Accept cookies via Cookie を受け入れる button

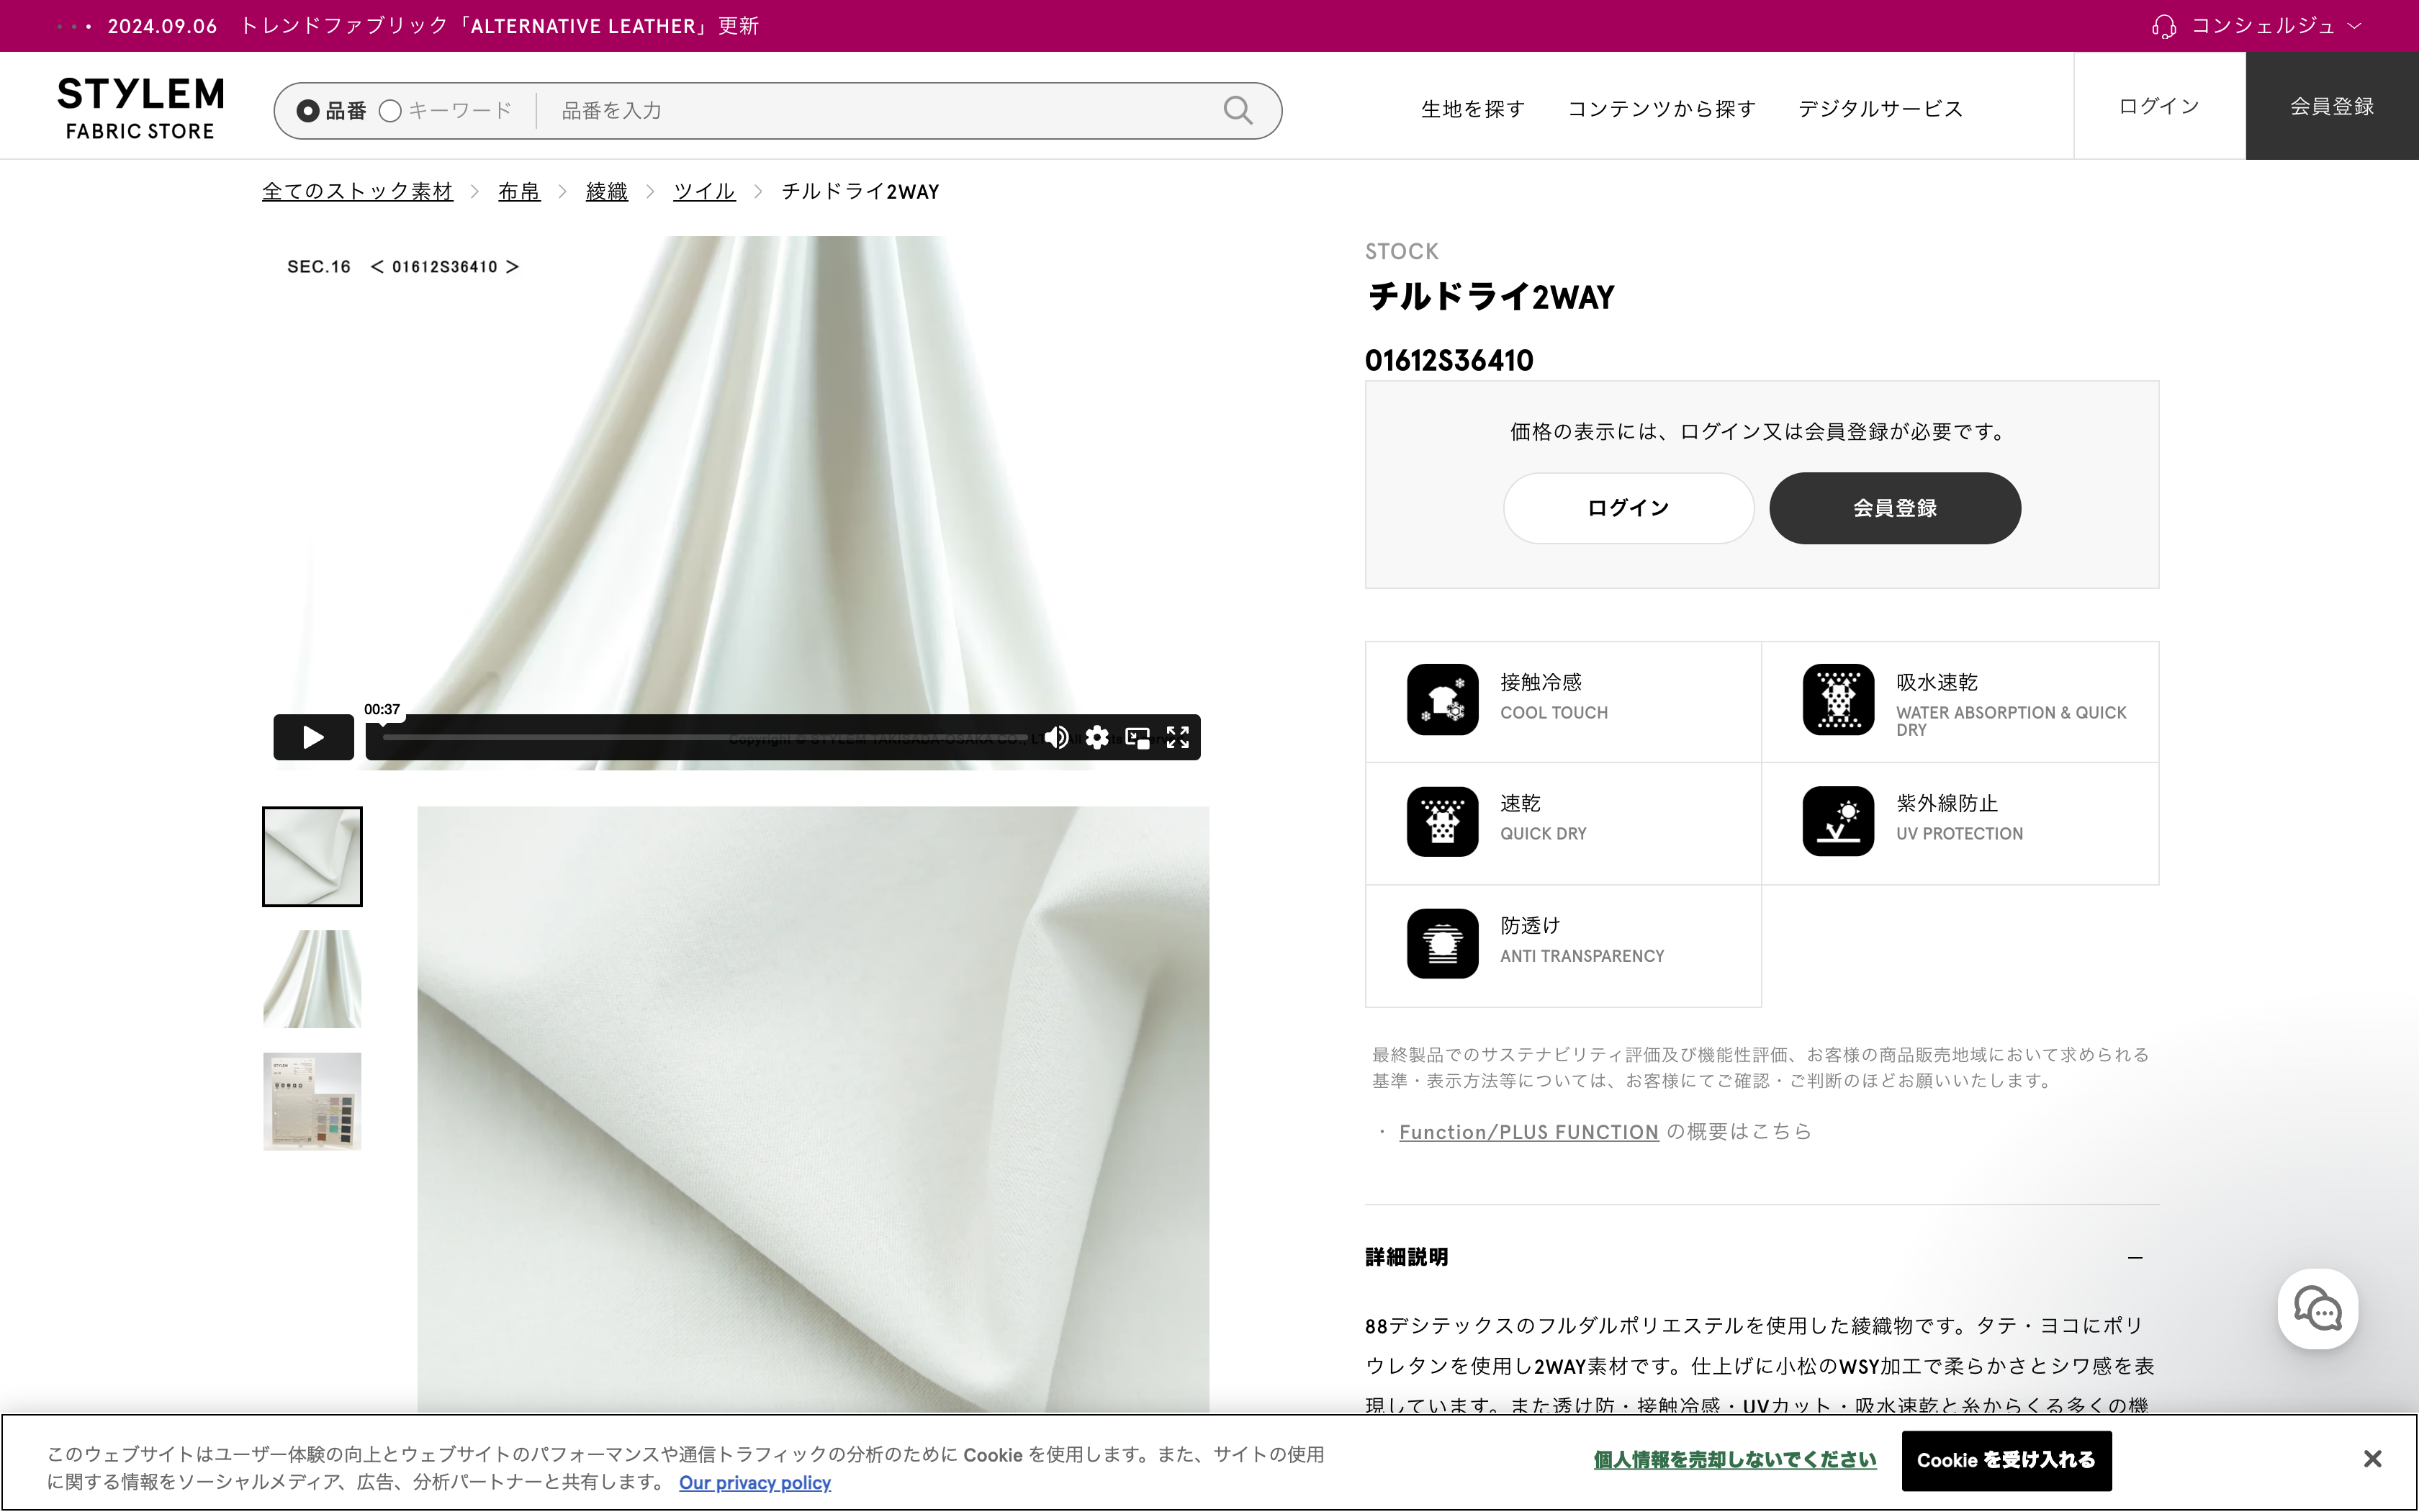(x=2006, y=1460)
